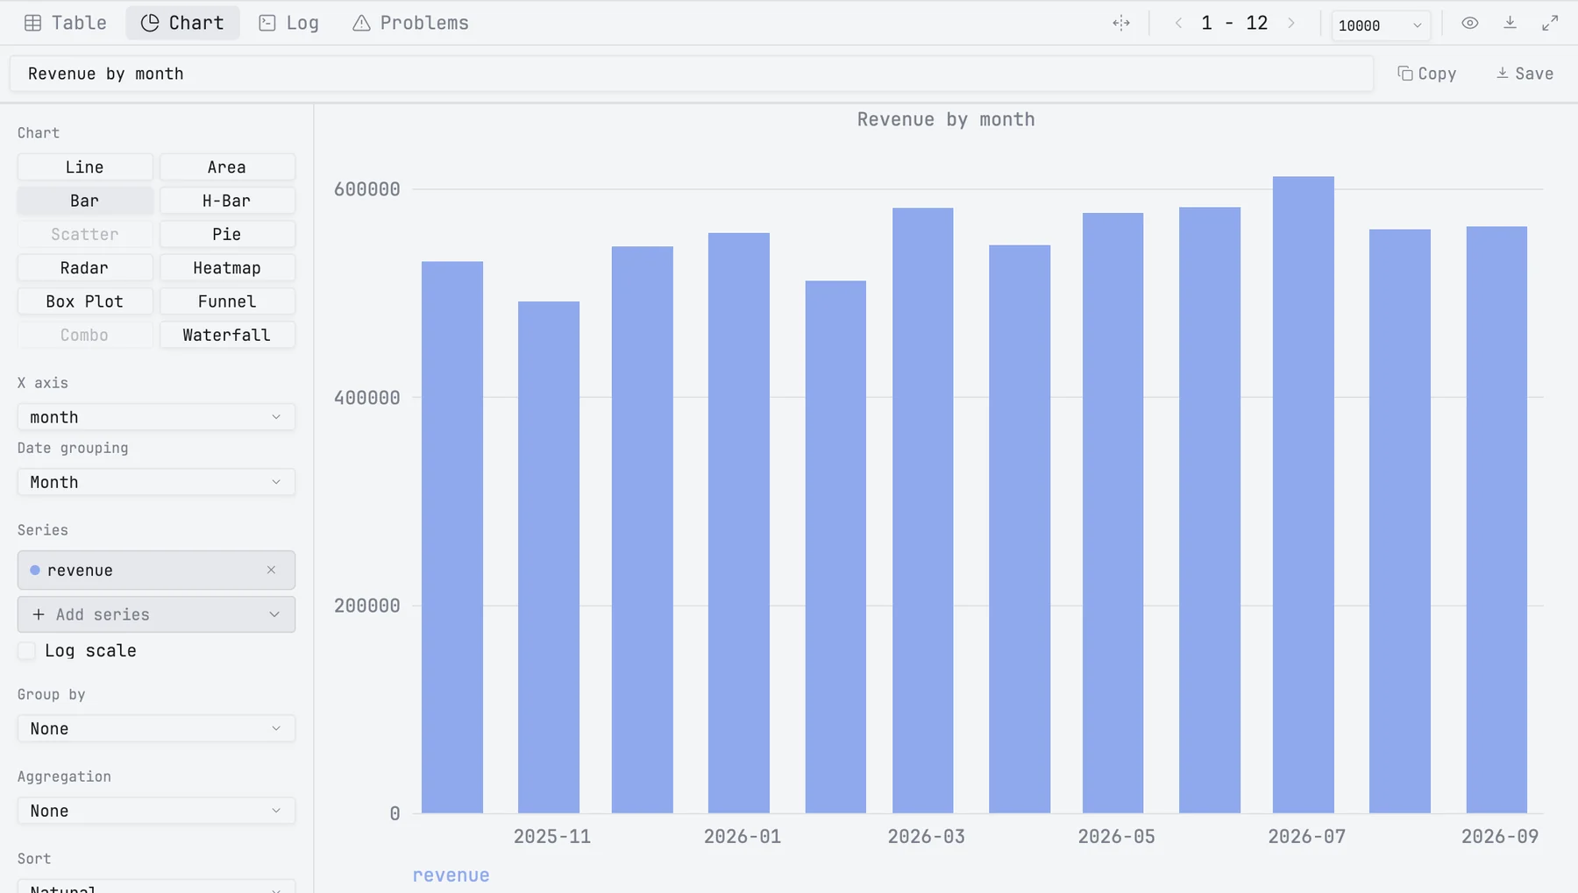Go to previous page of rows

point(1178,23)
